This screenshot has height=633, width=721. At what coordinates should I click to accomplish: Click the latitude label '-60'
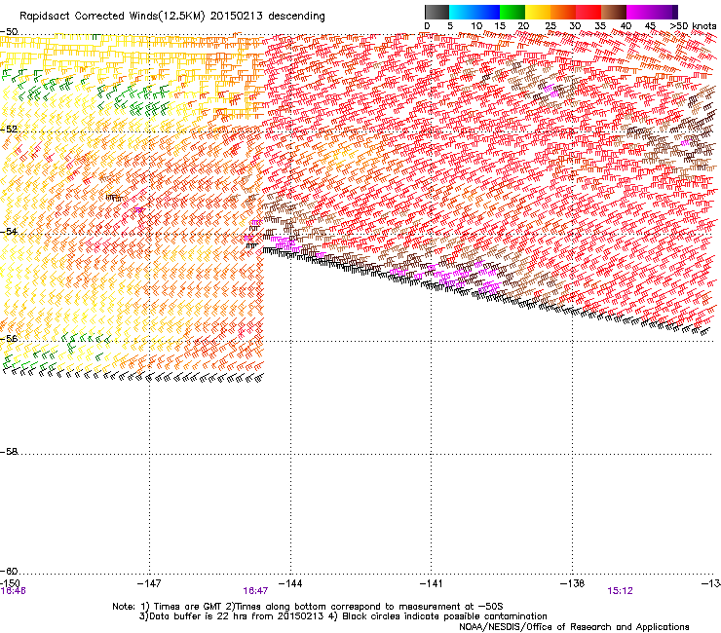click(x=9, y=571)
